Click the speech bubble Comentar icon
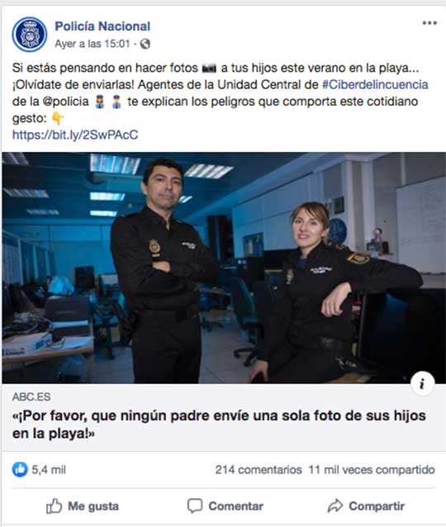This screenshot has width=446, height=527. tap(195, 506)
